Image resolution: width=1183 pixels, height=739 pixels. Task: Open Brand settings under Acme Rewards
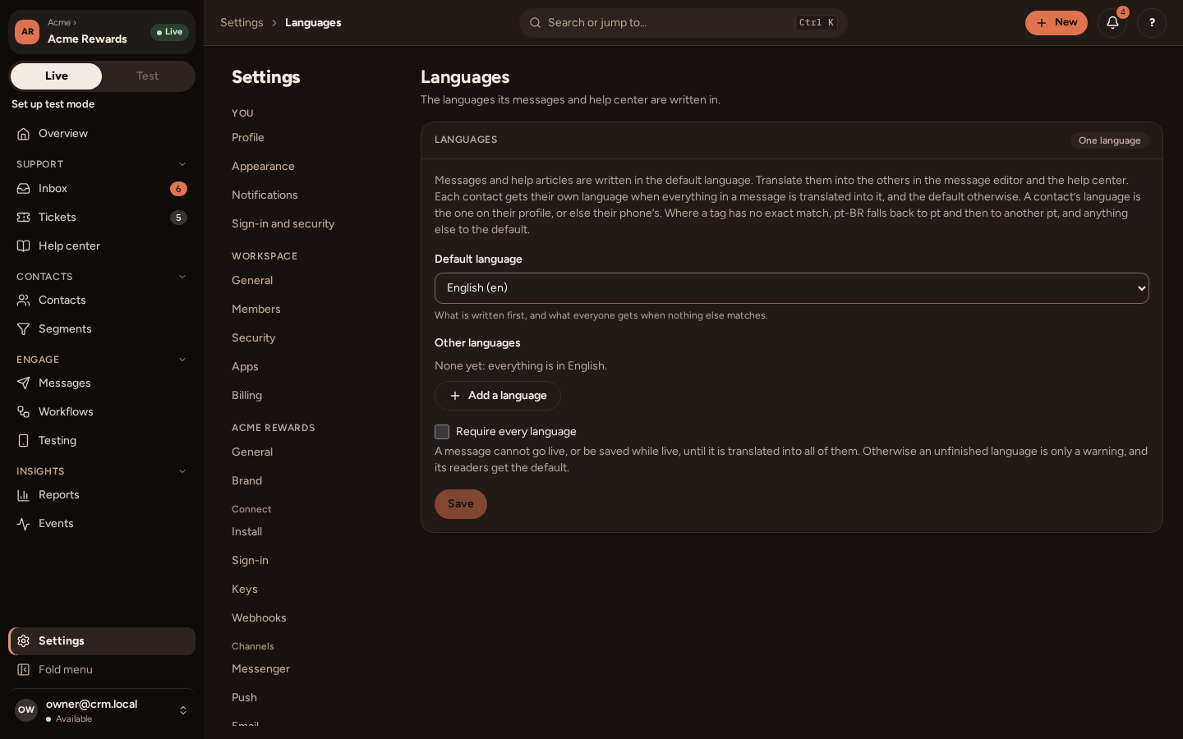pyautogui.click(x=246, y=481)
